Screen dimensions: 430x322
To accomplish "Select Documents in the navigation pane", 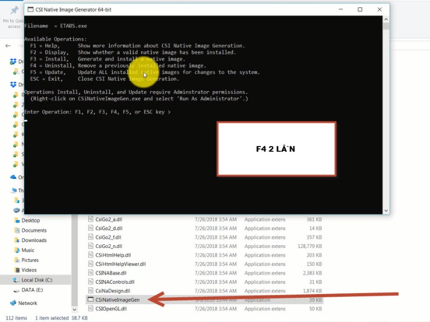I will pos(33,230).
